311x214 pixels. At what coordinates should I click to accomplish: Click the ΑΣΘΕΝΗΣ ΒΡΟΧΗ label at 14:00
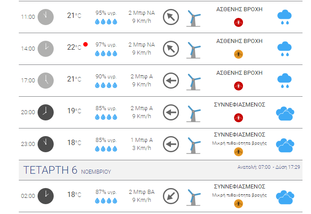pos(239,41)
